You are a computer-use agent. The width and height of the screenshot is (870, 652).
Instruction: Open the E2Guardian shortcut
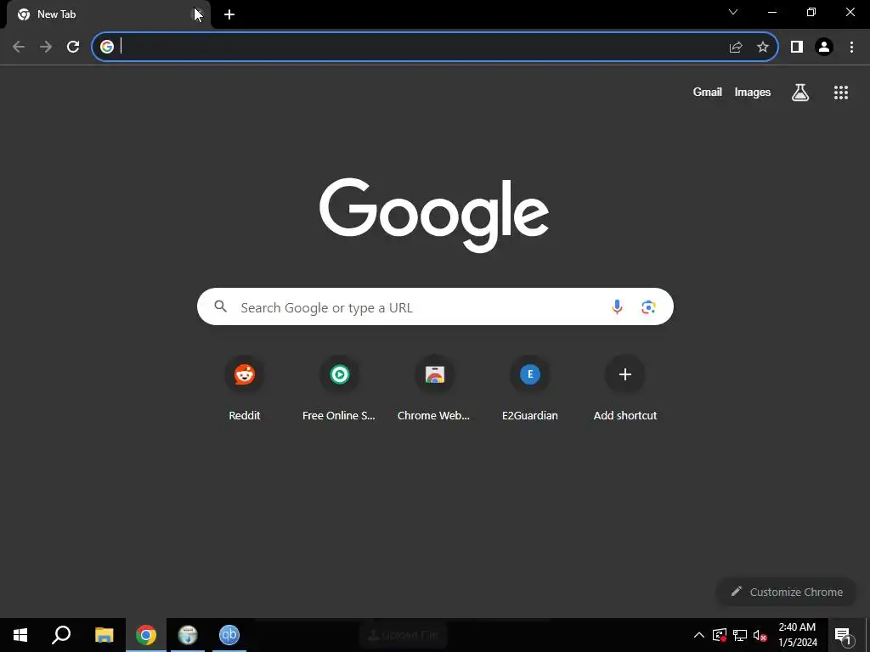(x=530, y=388)
